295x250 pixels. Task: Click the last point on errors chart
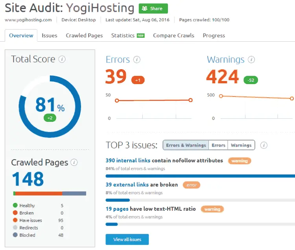(x=191, y=100)
